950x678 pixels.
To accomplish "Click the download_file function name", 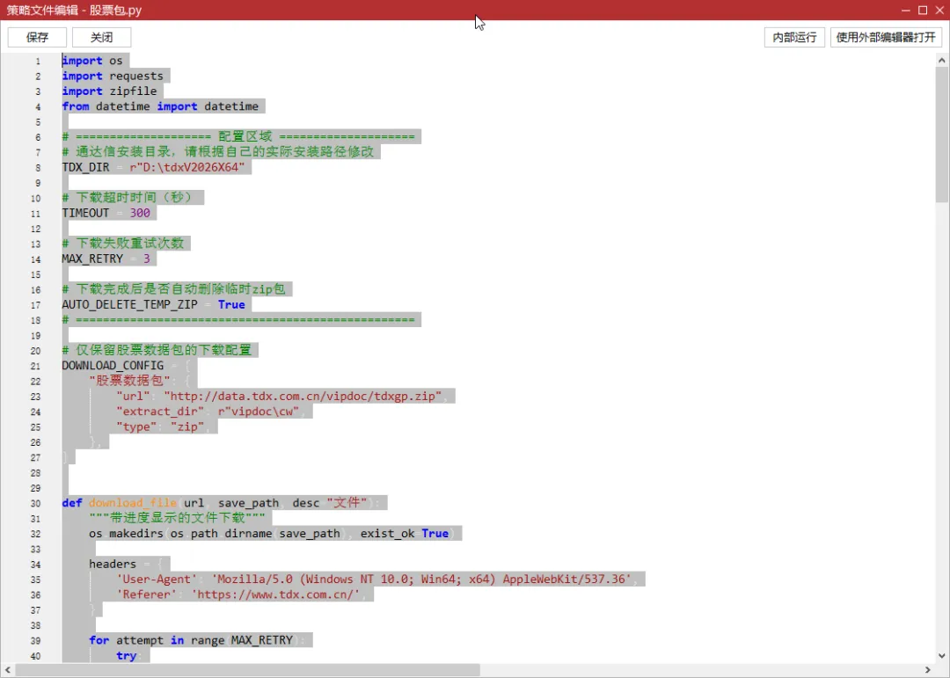I will (x=133, y=503).
